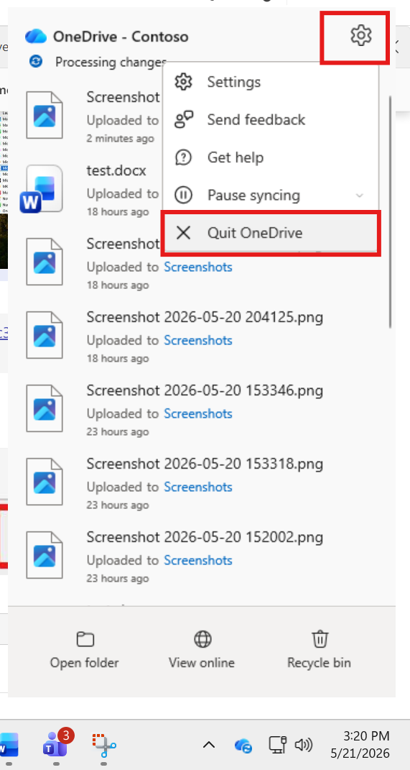
Task: Click the Processing changes sync icon
Action: point(36,61)
